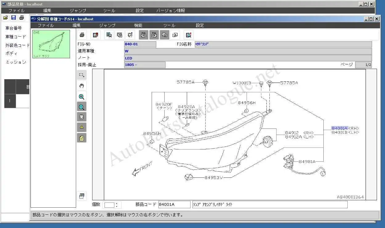Open folder icon in 部品見積 window toolbar
Image resolution: width=385 pixels, height=228 pixels.
click(5, 18)
